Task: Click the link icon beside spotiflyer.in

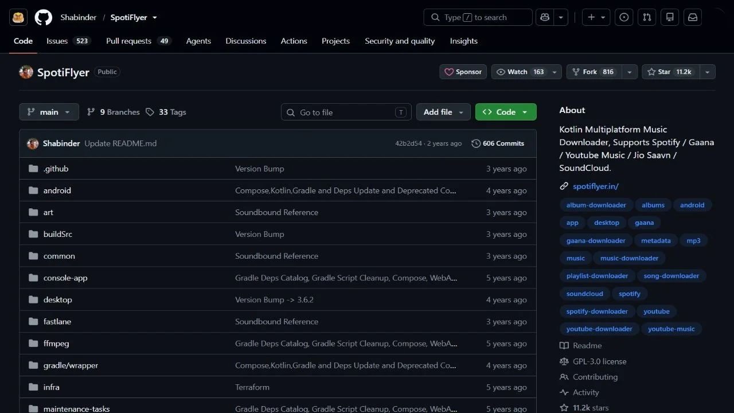Action: 564,186
